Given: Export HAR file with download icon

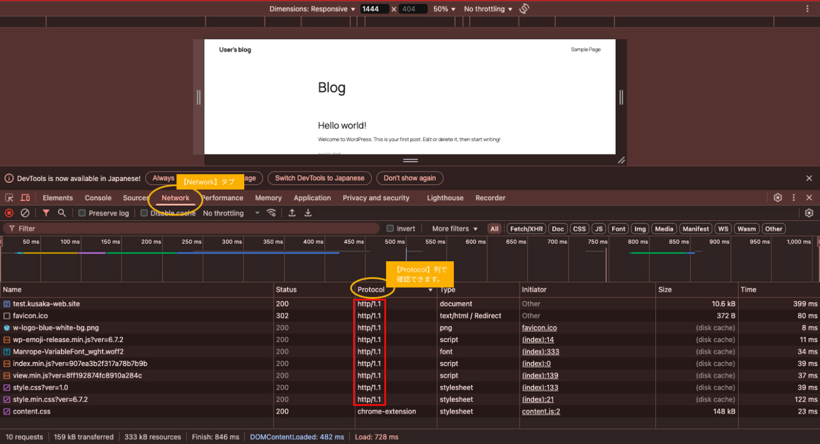Looking at the screenshot, I should coord(307,213).
